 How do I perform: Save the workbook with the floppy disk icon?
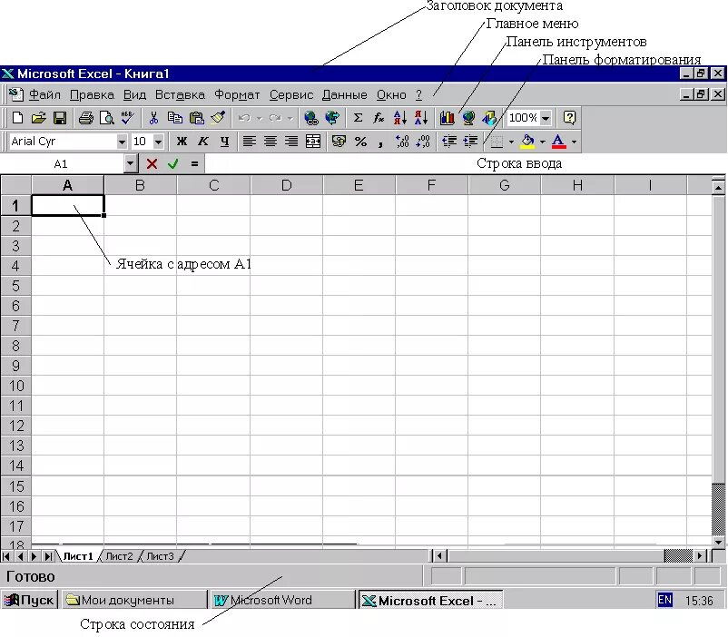pos(60,118)
